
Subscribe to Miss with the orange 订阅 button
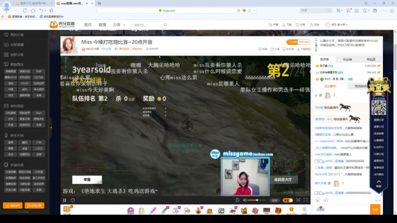click(x=292, y=42)
